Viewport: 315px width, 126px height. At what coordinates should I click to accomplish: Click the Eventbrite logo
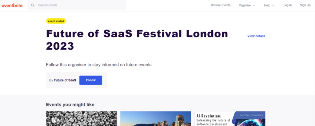click(x=12, y=6)
